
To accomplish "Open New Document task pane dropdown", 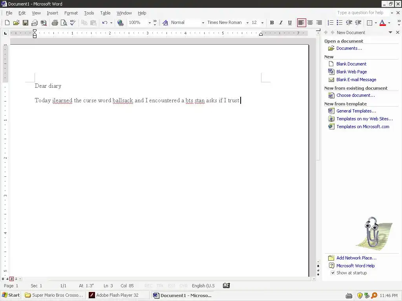I will coord(390,33).
